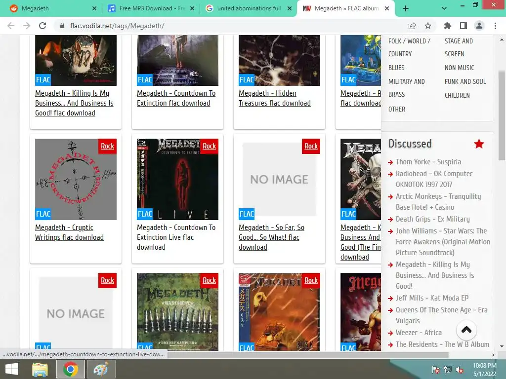Open Thom Yorke - Suspiria discussion
This screenshot has height=379, width=506.
click(x=428, y=162)
